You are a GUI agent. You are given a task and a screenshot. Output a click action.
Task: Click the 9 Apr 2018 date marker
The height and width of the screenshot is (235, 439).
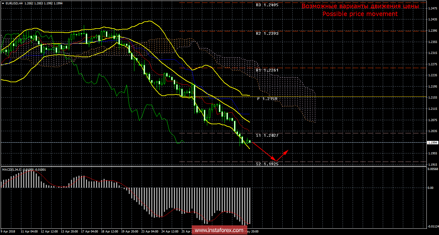point(8,231)
